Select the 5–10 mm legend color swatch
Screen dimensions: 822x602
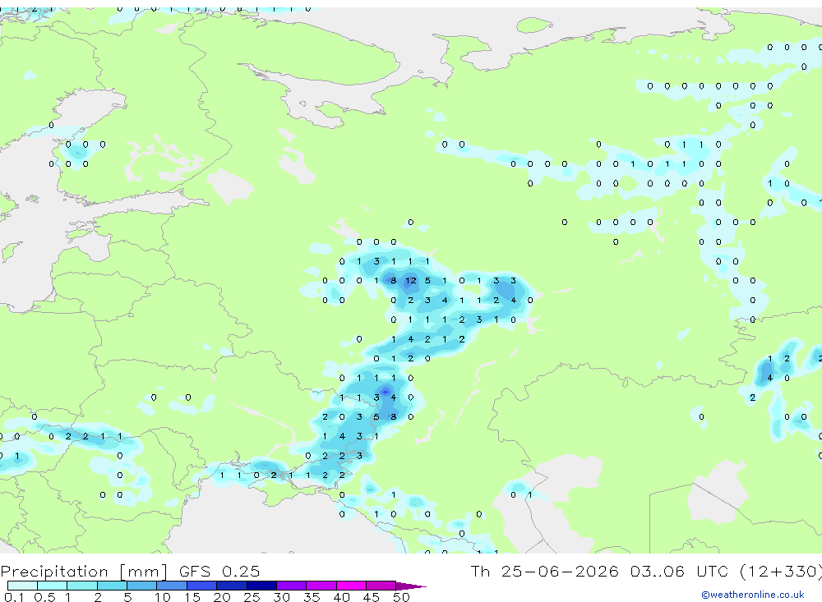click(x=142, y=586)
